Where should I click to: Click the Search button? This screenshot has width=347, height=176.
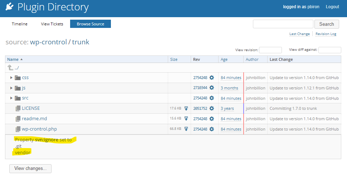327,24
